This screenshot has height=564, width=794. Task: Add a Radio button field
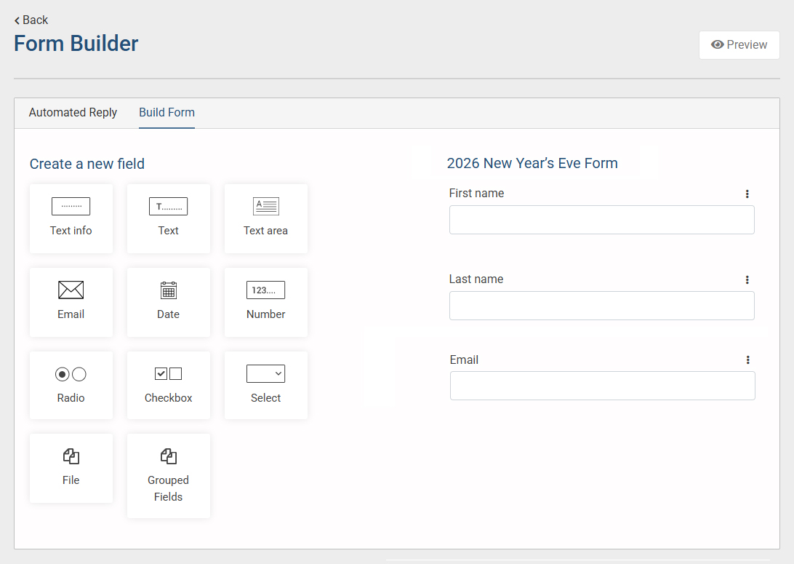tap(71, 385)
